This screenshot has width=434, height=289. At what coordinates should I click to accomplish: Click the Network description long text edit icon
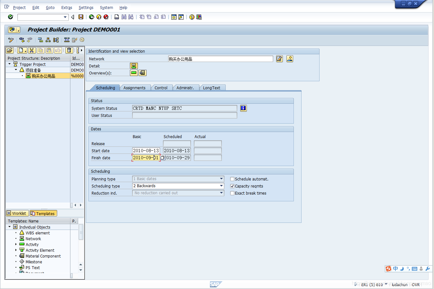[x=280, y=59]
